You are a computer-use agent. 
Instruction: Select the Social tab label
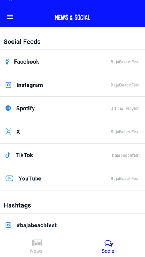point(108,251)
